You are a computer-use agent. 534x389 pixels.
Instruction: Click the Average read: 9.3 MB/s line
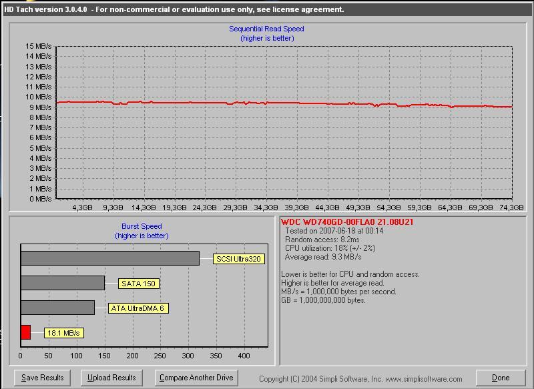323,257
